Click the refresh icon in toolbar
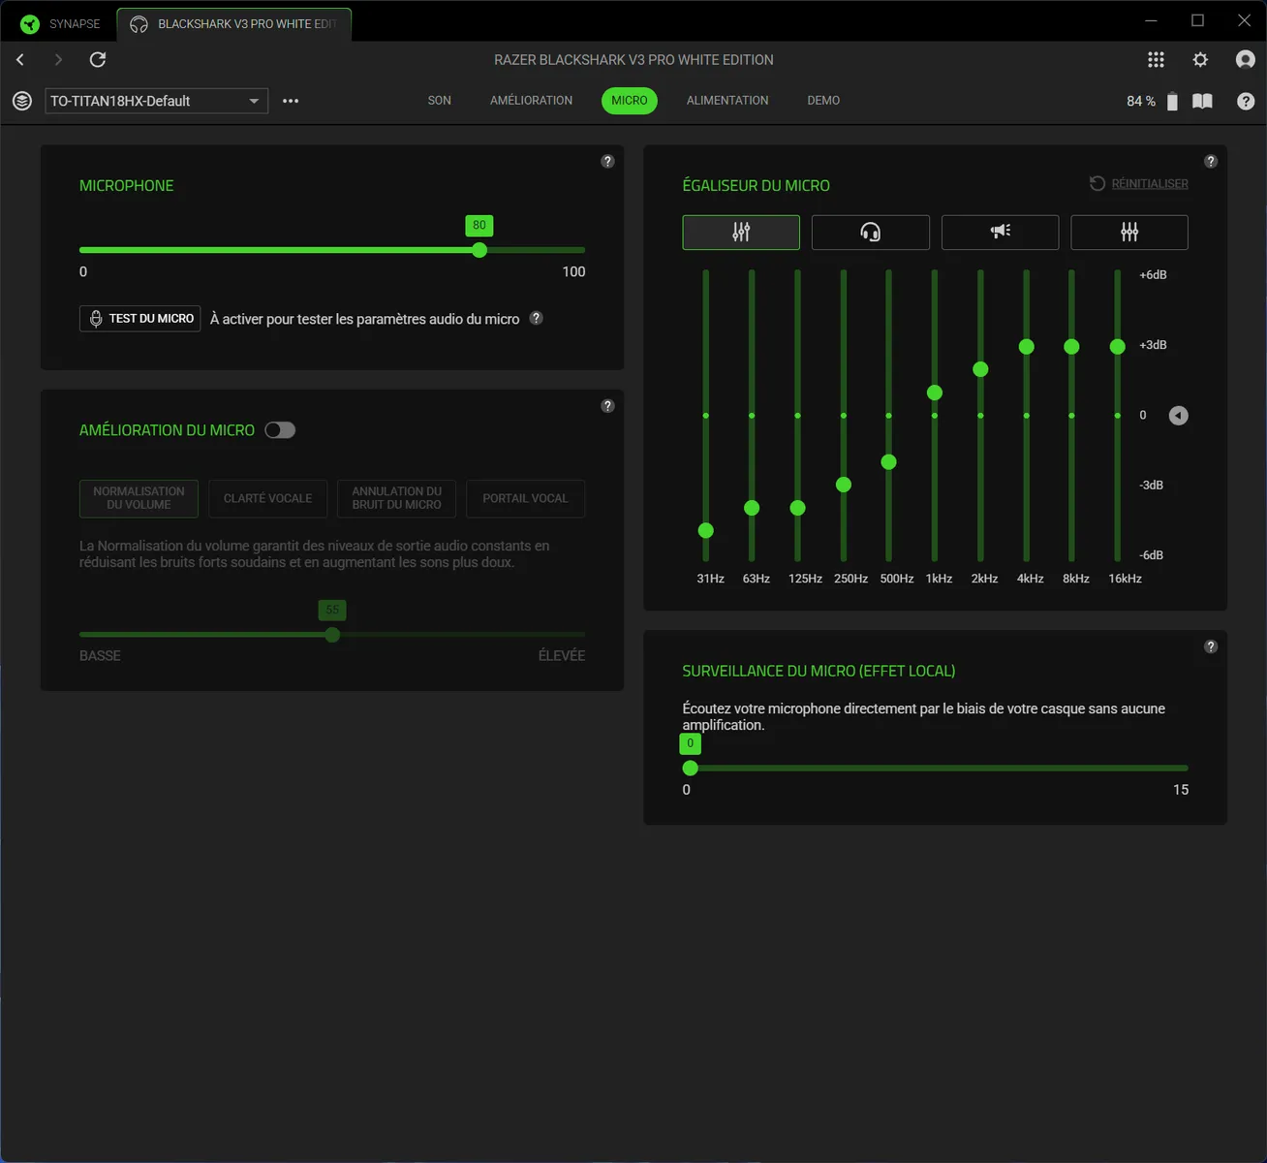1267x1163 pixels. [x=98, y=60]
